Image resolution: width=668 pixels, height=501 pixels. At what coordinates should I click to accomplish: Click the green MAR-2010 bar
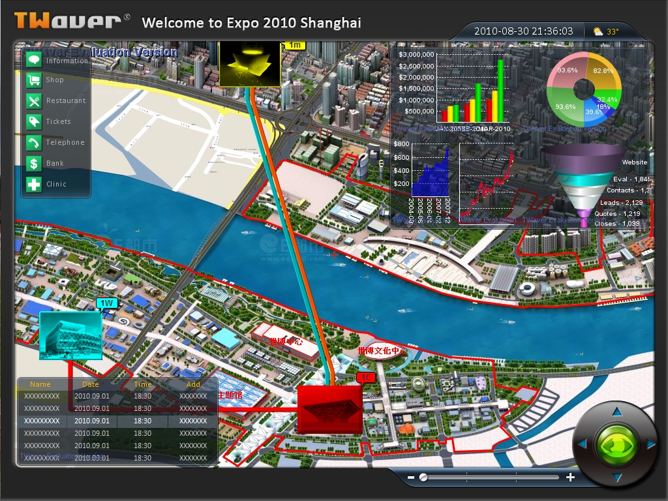click(500, 91)
